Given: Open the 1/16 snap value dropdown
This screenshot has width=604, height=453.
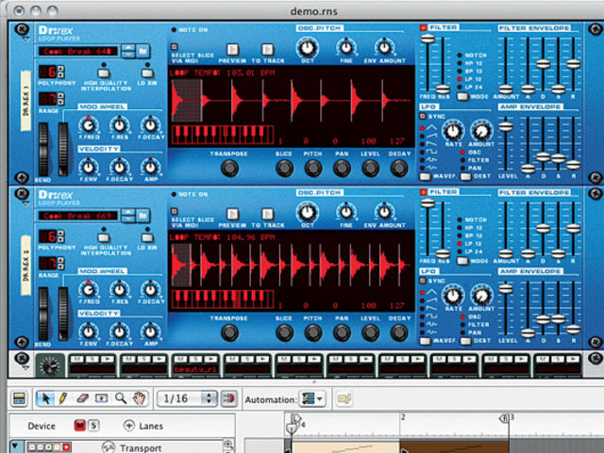Looking at the screenshot, I should 187,398.
